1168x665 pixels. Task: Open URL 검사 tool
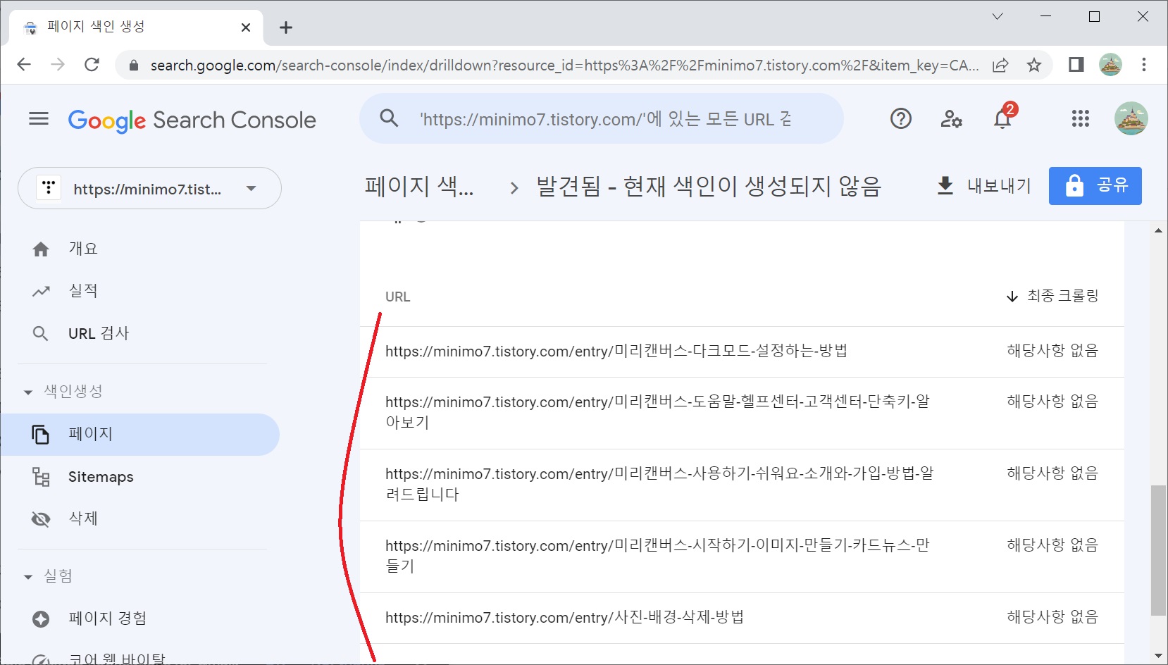[x=99, y=333]
